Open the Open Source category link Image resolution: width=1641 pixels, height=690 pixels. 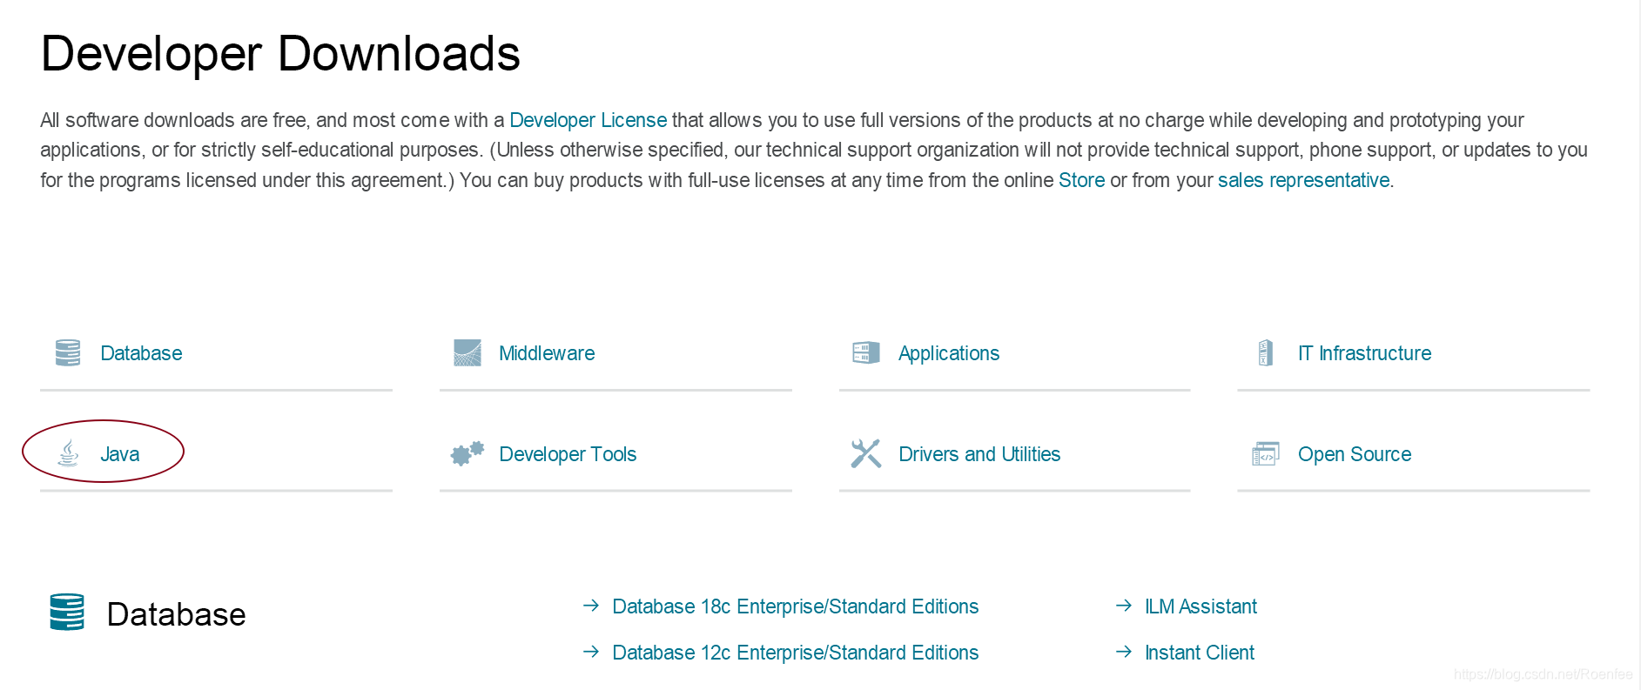[x=1355, y=455]
